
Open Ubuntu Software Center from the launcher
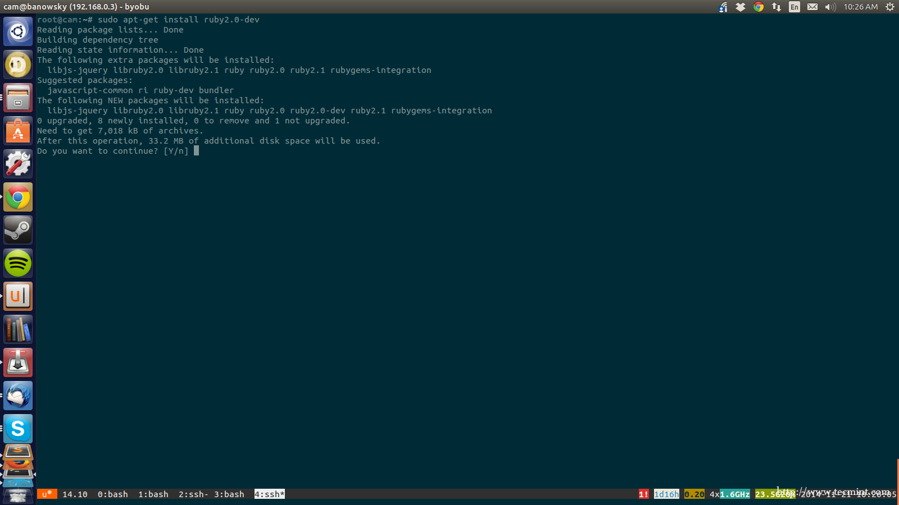[18, 131]
